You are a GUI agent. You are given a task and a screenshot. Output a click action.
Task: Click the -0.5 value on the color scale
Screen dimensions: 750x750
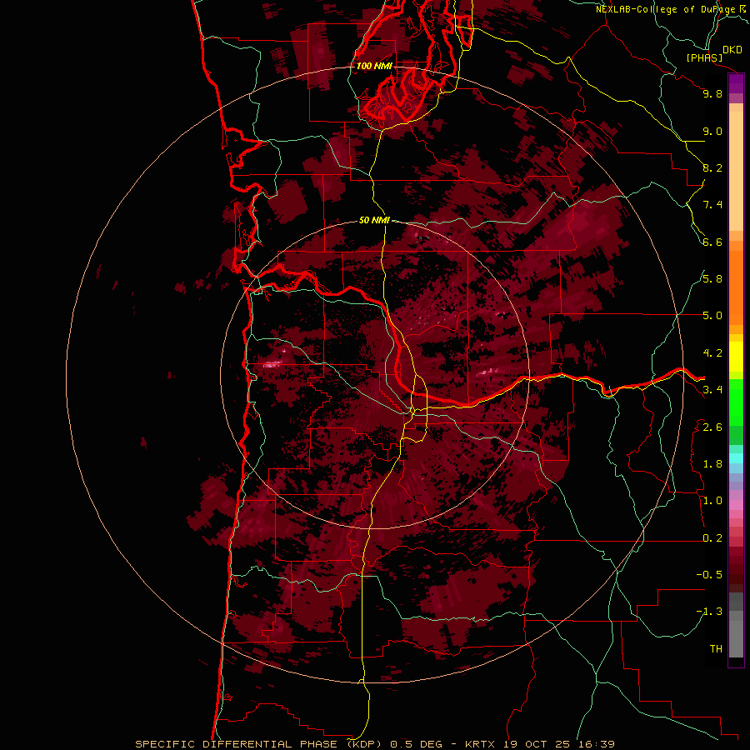(709, 575)
